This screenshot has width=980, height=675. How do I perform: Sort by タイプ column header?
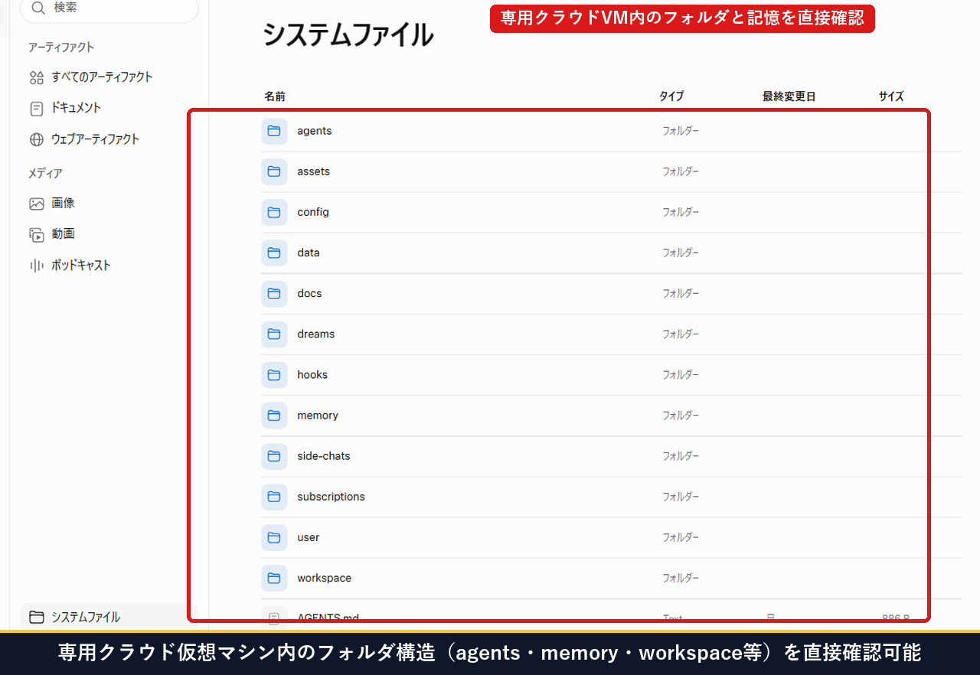[671, 96]
